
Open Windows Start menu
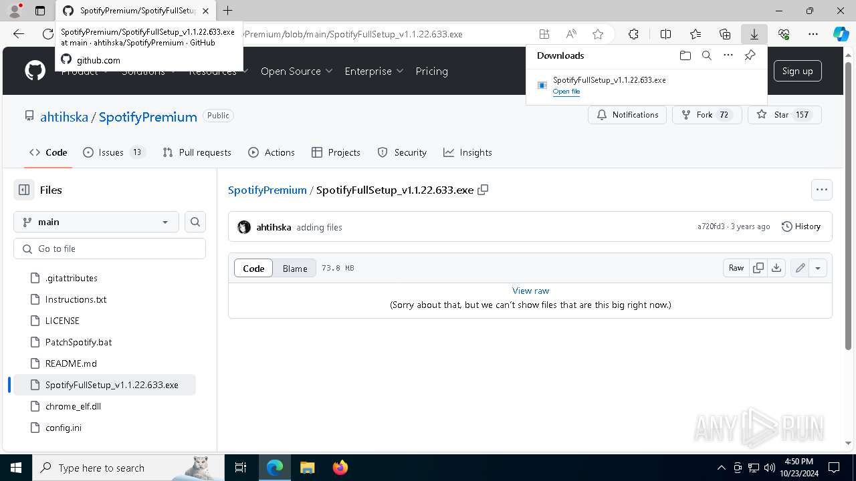pyautogui.click(x=15, y=468)
